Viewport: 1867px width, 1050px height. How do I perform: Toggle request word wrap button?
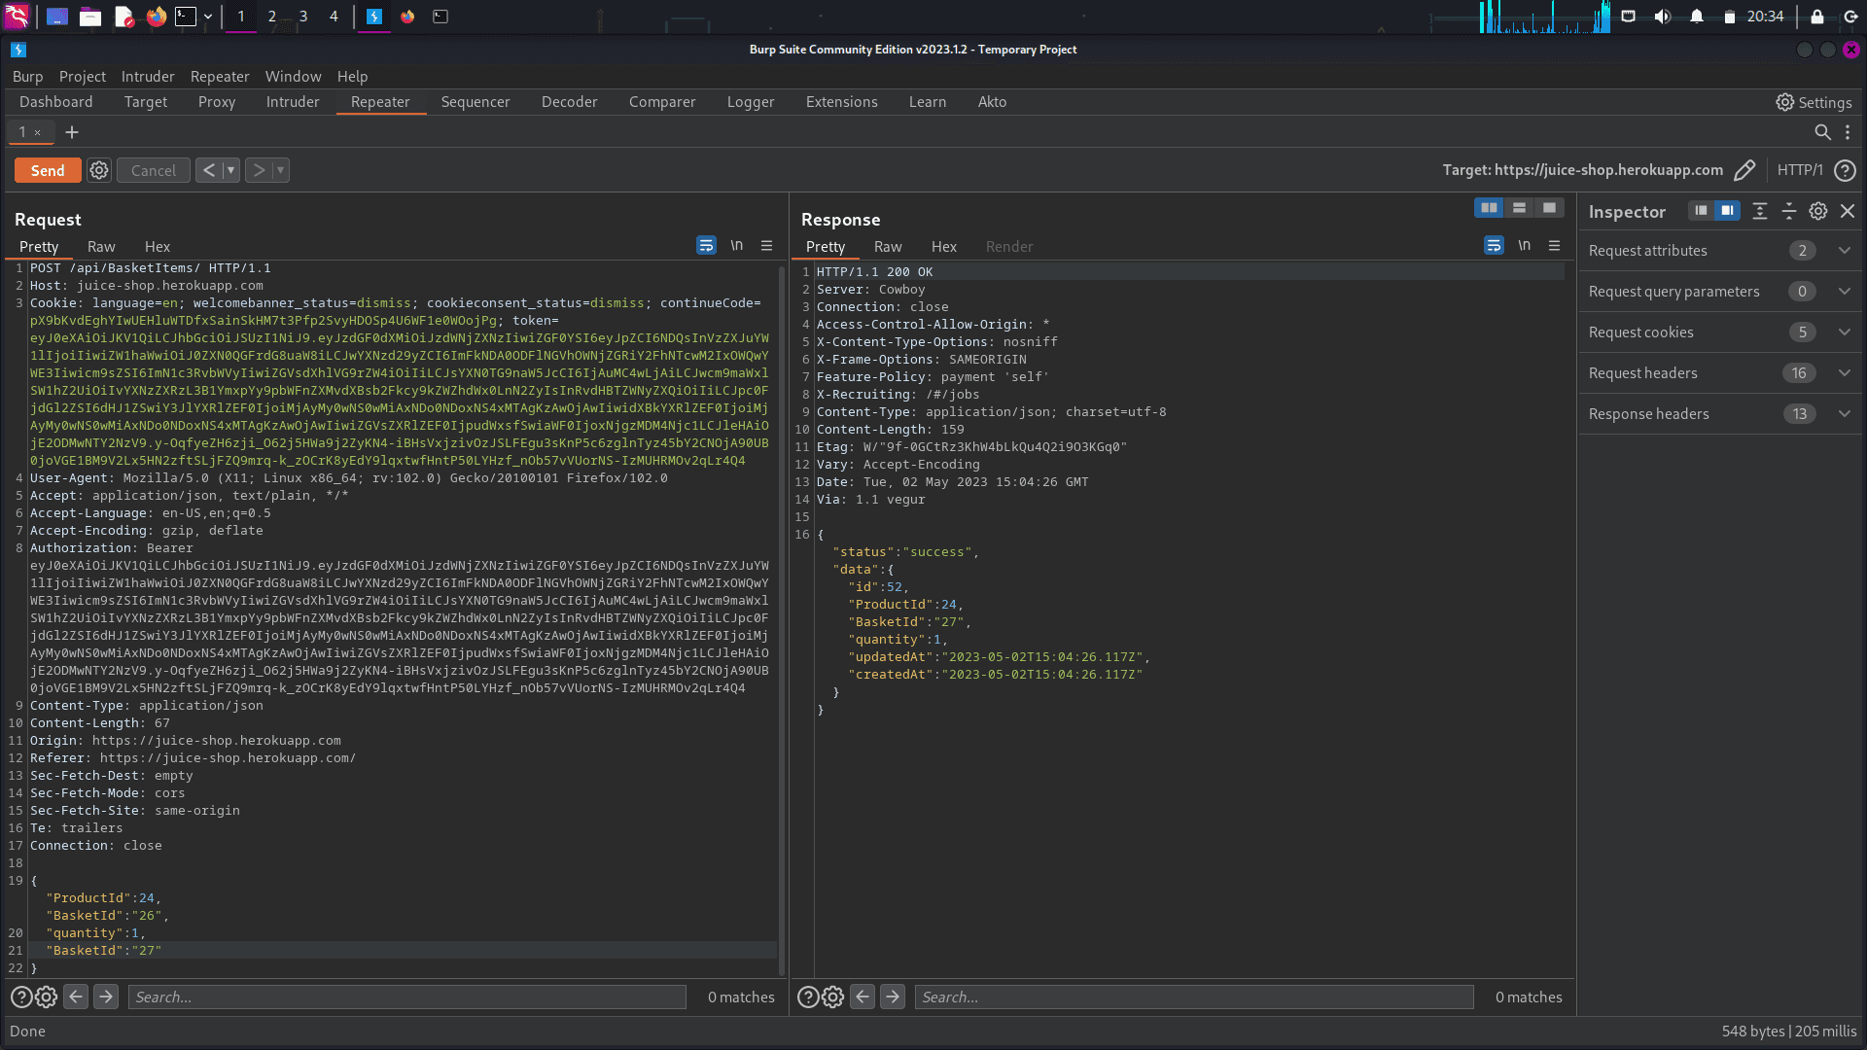pos(706,246)
